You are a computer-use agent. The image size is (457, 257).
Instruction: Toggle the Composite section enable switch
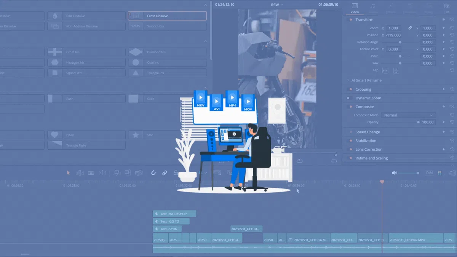[x=350, y=107]
